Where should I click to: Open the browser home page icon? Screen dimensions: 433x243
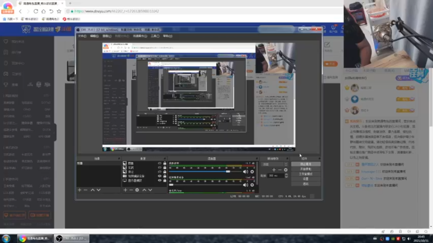43,11
